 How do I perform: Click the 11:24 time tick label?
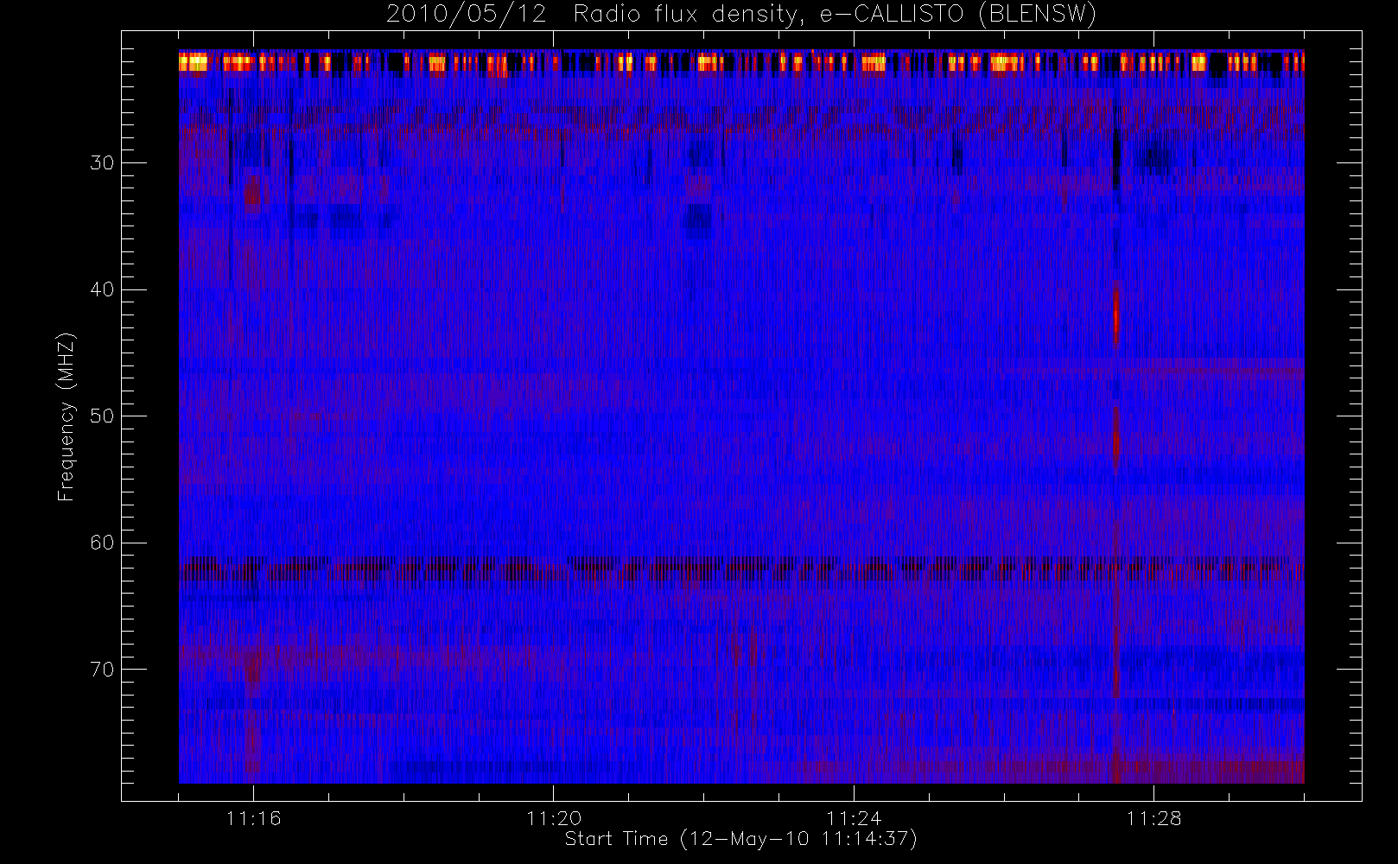click(854, 818)
